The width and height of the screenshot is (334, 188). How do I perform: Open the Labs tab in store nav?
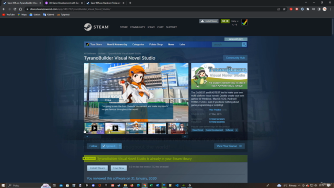coord(182,44)
